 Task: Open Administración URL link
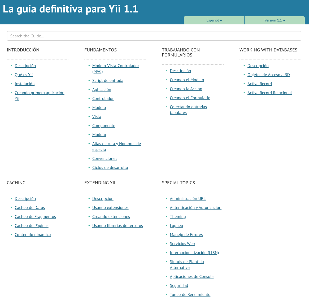[x=188, y=199]
